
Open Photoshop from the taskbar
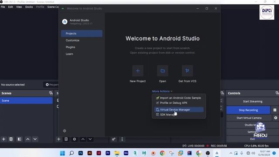pos(81,153)
